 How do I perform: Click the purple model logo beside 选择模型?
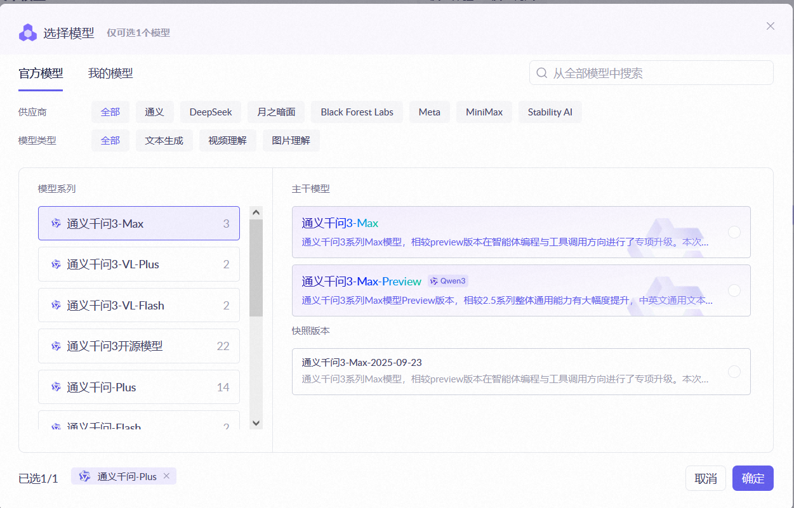tap(27, 32)
